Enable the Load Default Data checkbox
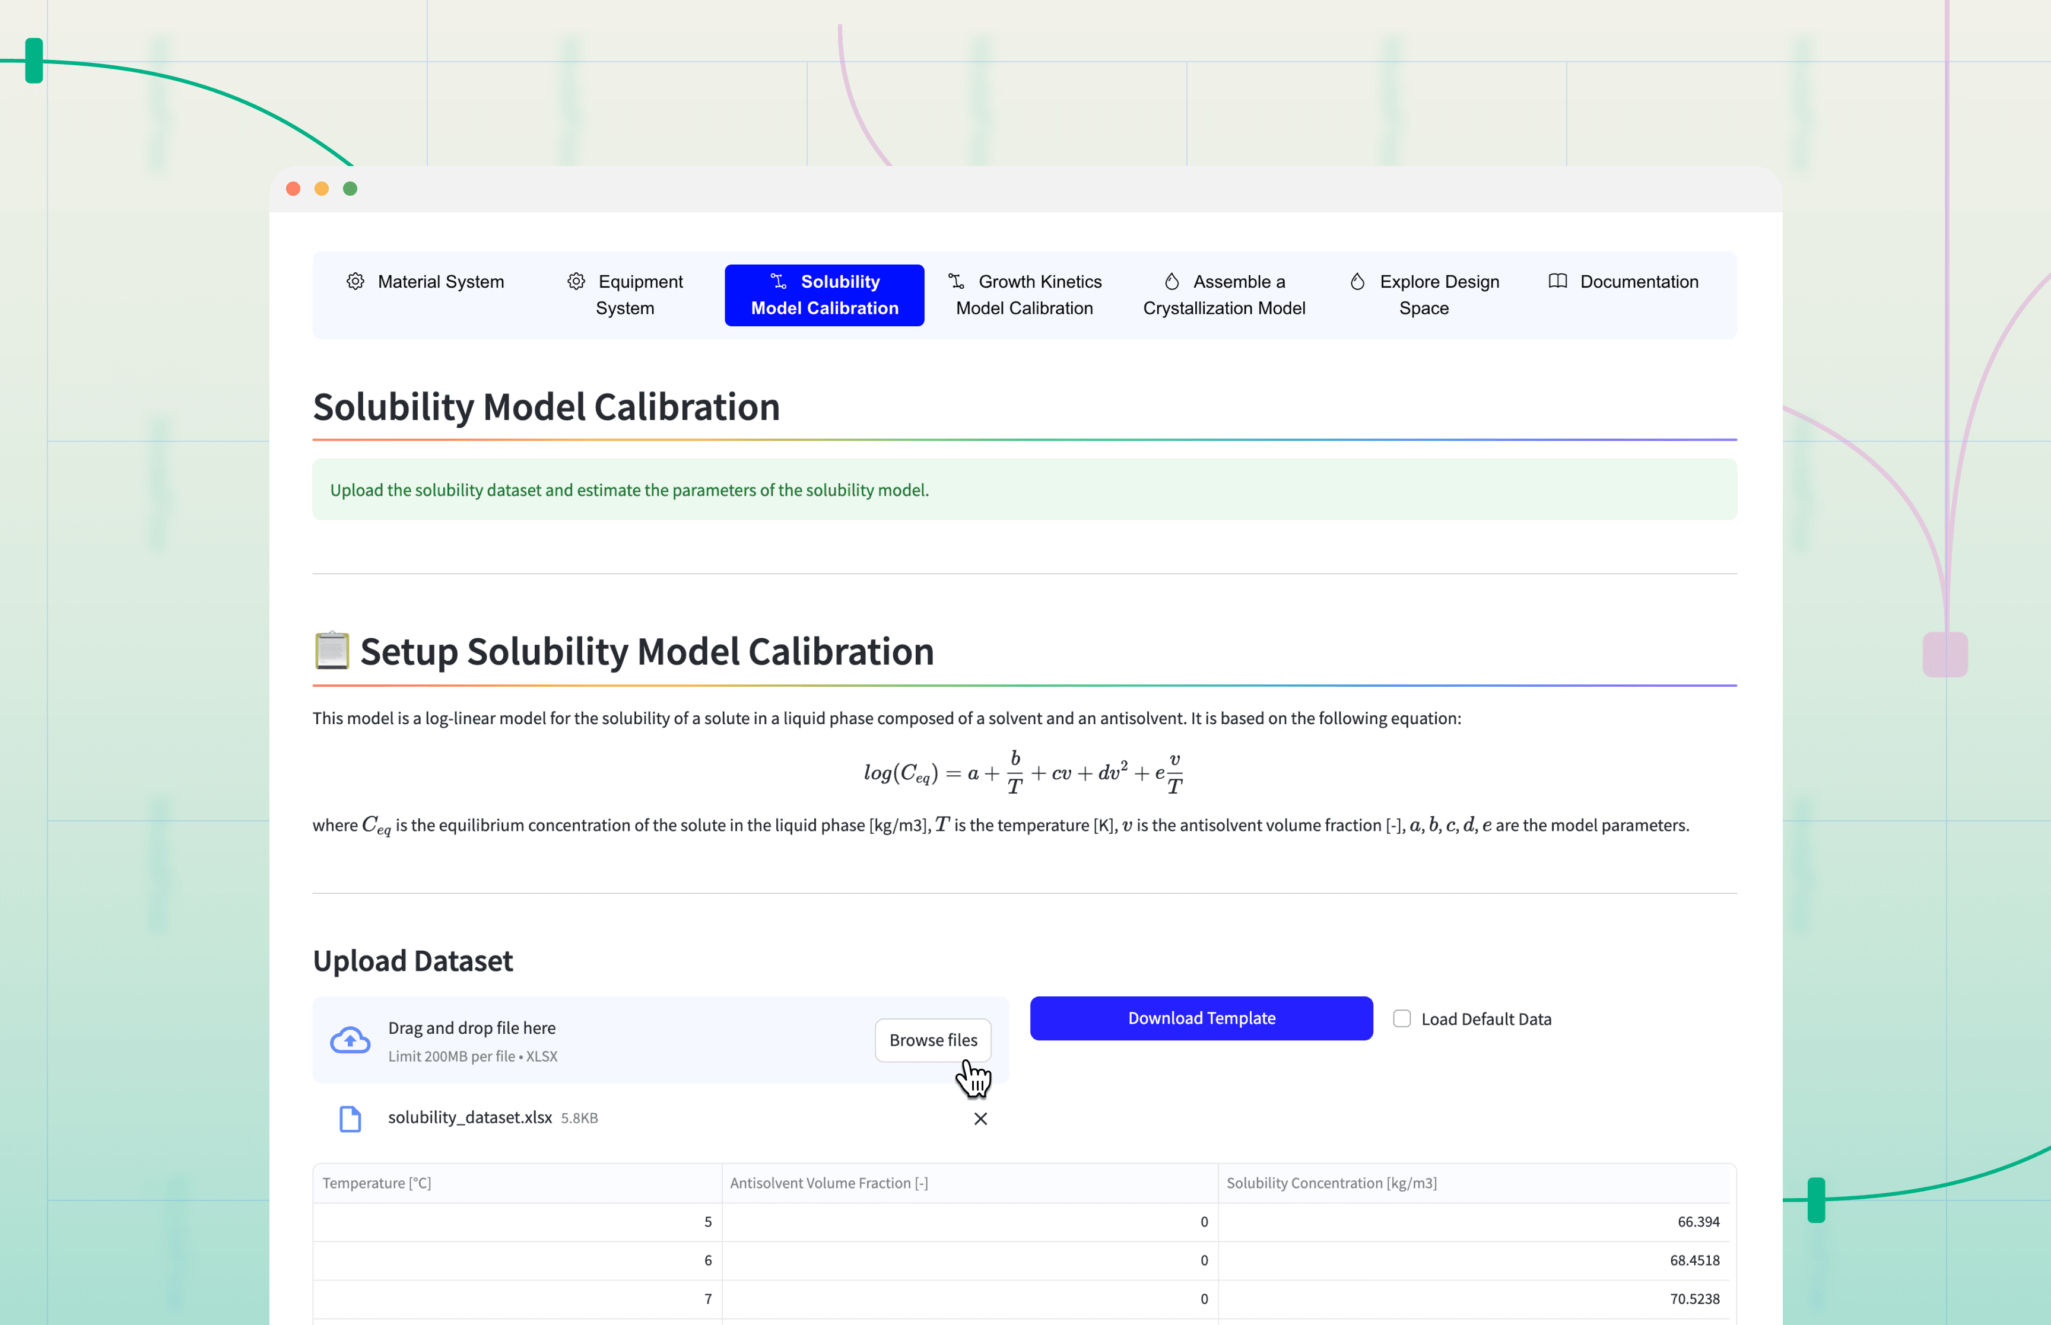 click(x=1401, y=1019)
